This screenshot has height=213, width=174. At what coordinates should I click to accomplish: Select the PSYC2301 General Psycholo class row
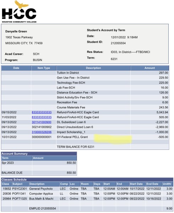click(87, 189)
